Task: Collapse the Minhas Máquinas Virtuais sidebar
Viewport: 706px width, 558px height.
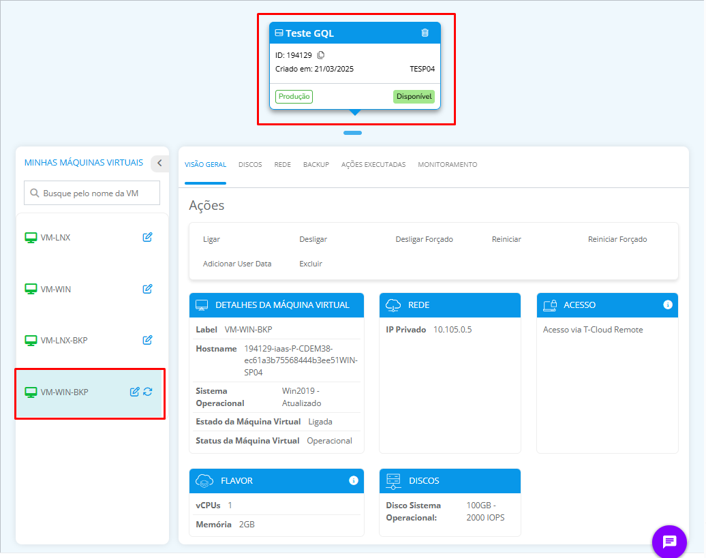Action: pos(160,163)
